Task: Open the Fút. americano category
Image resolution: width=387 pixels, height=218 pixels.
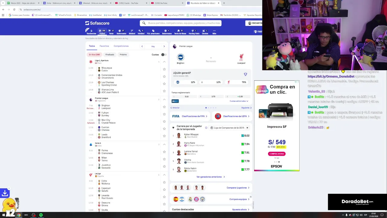Action: (x=153, y=32)
